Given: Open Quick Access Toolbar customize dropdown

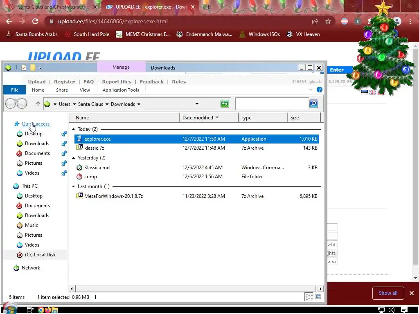Looking at the screenshot, I should point(40,68).
